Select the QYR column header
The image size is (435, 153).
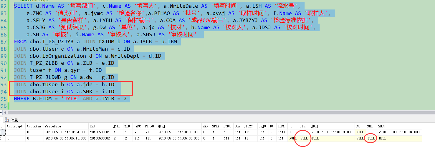click(206, 127)
